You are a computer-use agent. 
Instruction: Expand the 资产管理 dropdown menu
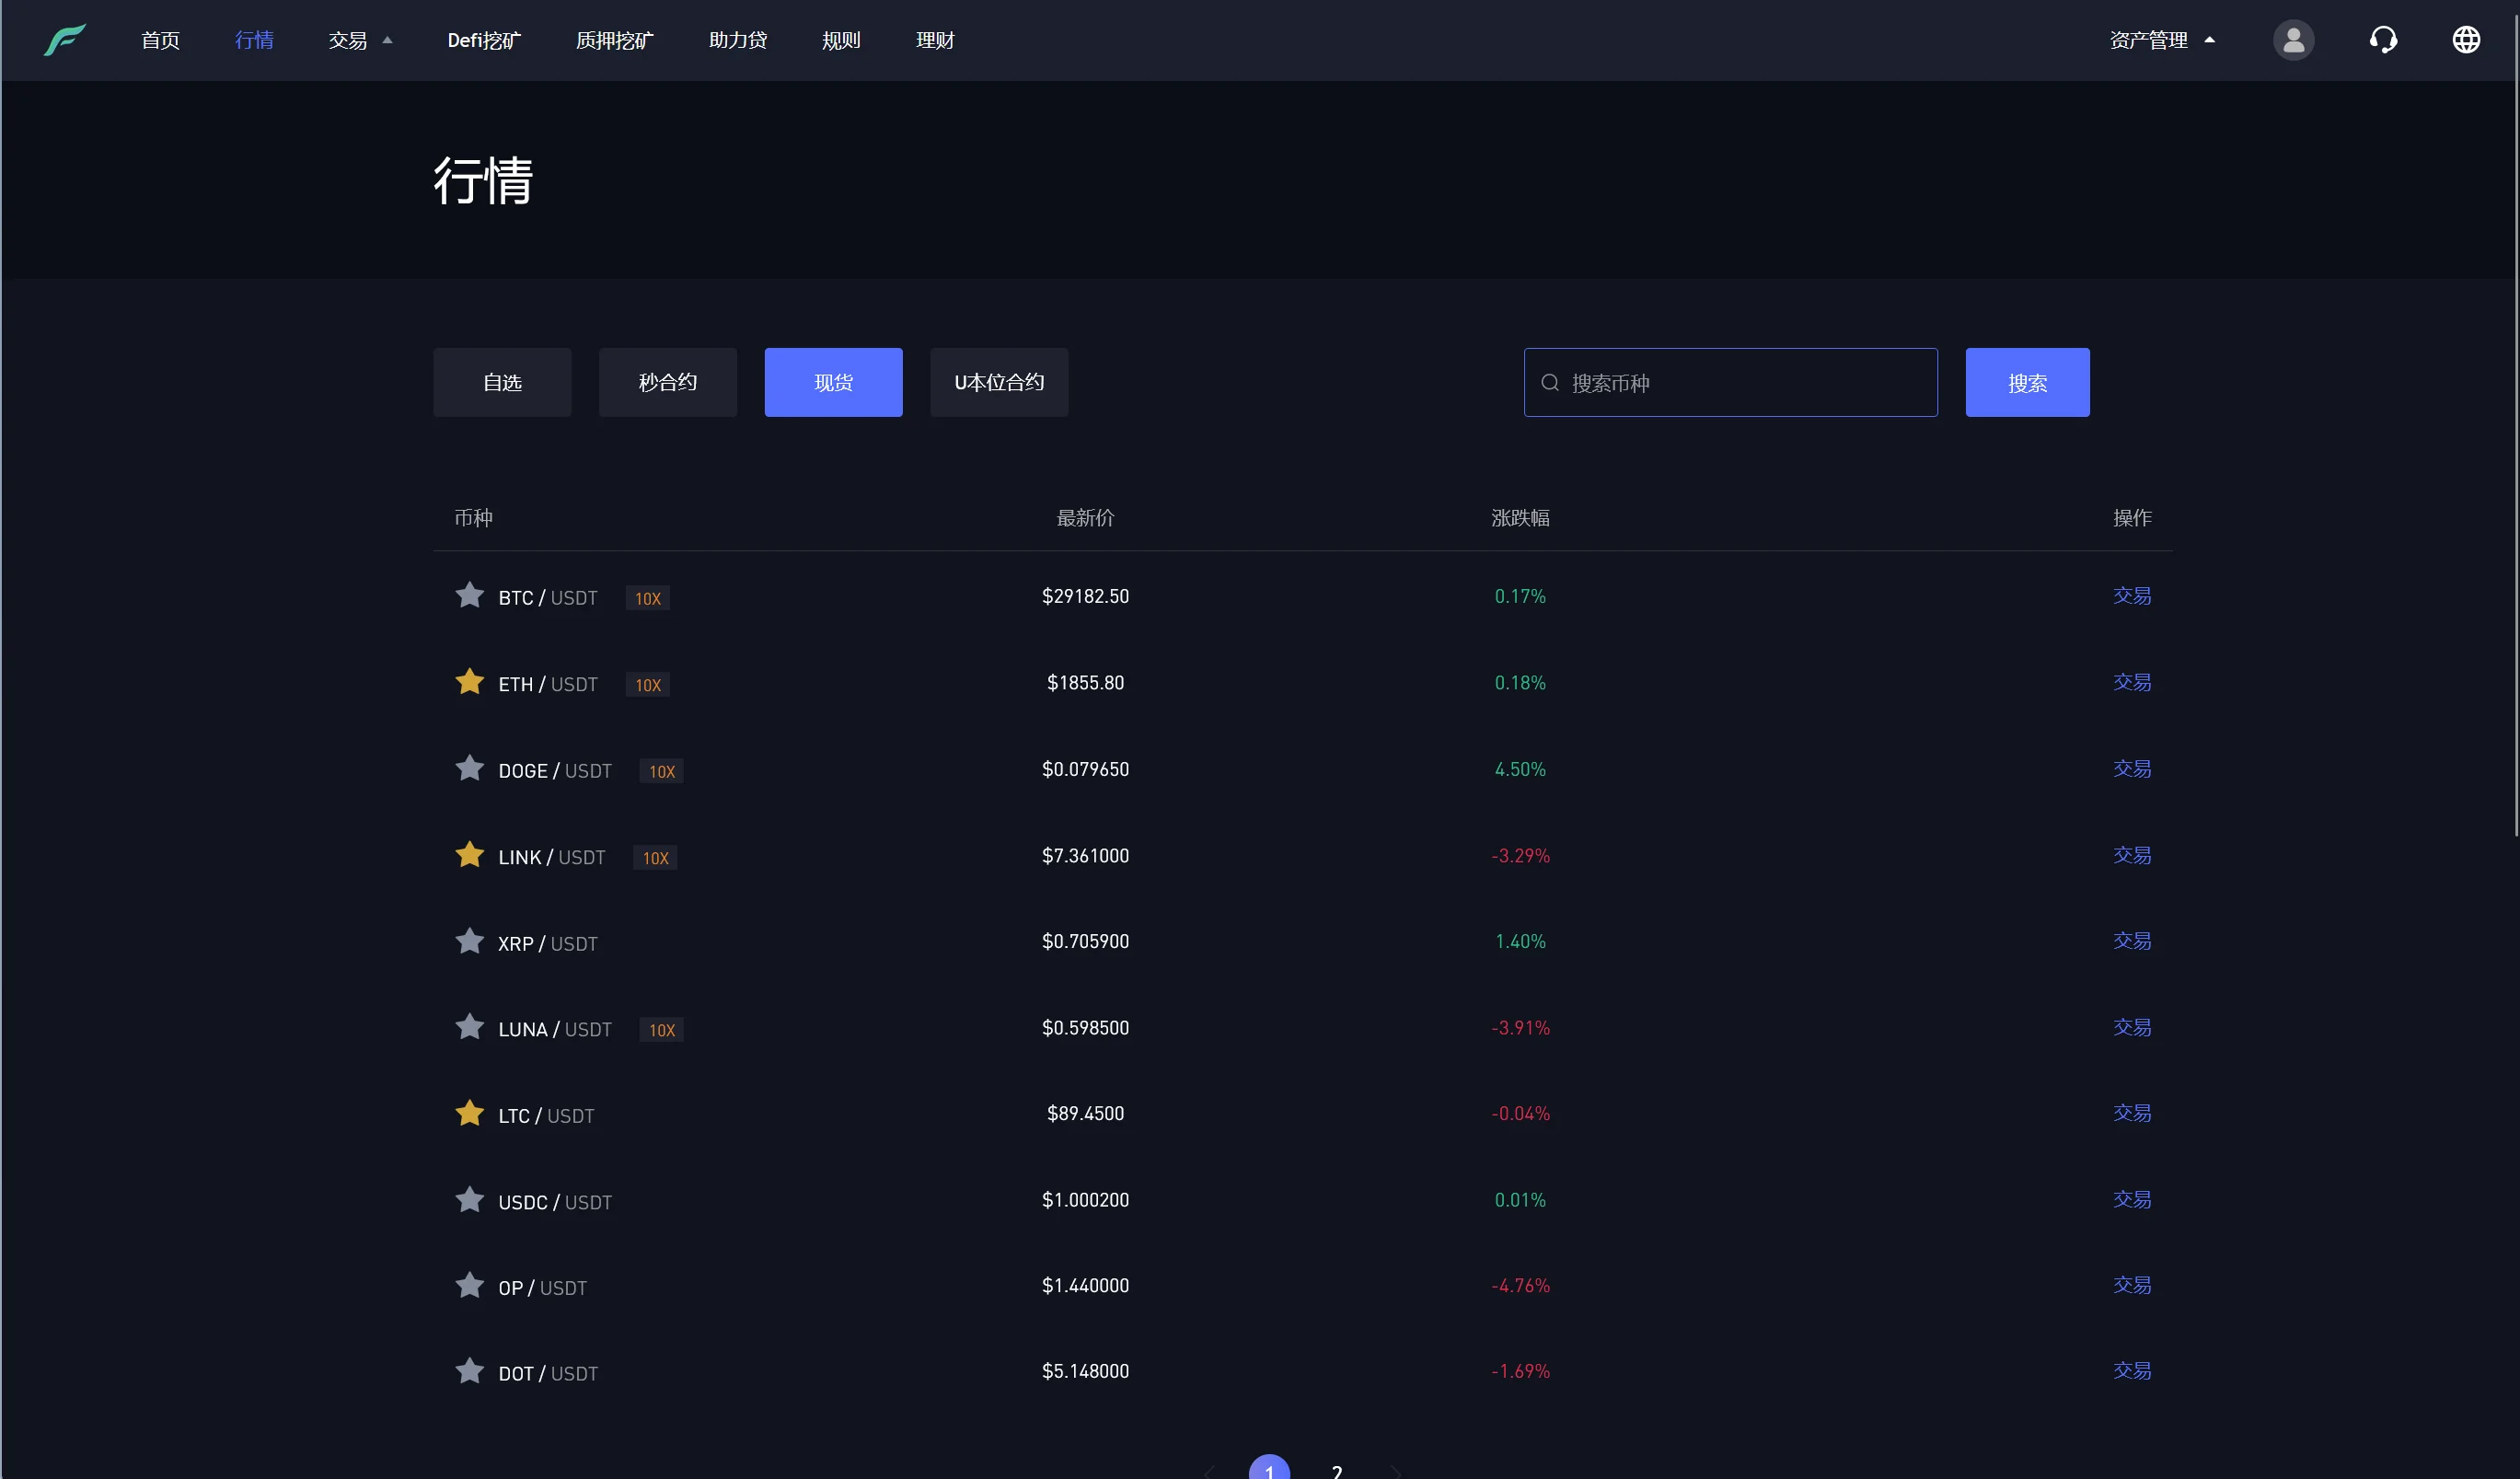(x=2160, y=40)
